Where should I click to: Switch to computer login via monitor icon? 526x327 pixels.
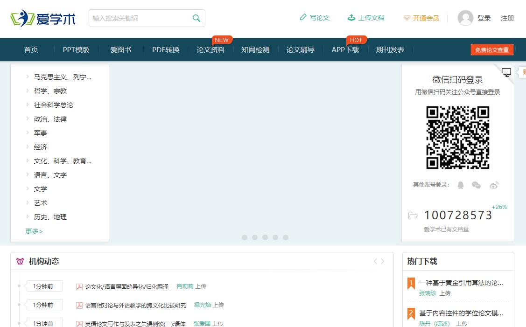pos(506,72)
